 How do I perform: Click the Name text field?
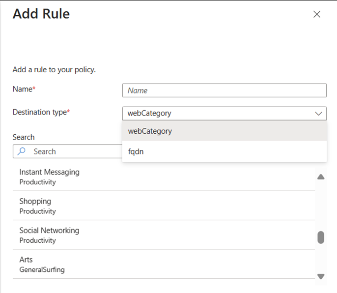(224, 90)
